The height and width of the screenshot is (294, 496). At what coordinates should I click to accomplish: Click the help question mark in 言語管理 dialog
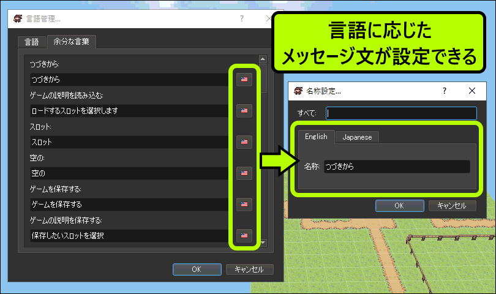pyautogui.click(x=241, y=19)
